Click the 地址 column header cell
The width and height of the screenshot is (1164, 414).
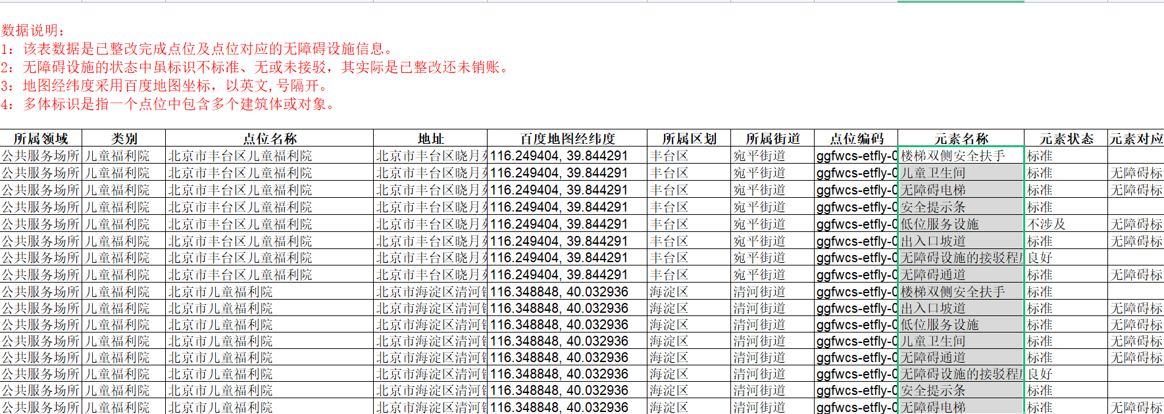tap(430, 139)
